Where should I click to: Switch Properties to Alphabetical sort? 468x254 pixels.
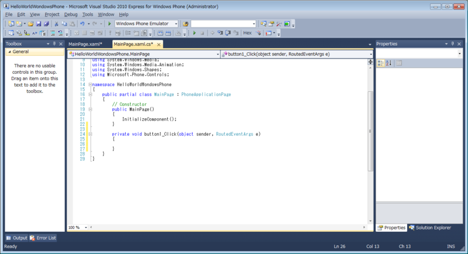coord(388,63)
